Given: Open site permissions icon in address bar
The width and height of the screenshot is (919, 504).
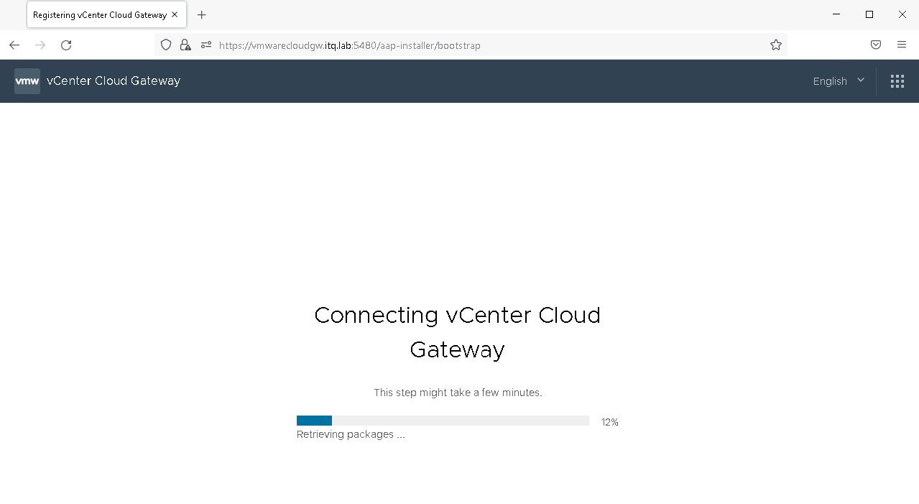Looking at the screenshot, I should 206,45.
